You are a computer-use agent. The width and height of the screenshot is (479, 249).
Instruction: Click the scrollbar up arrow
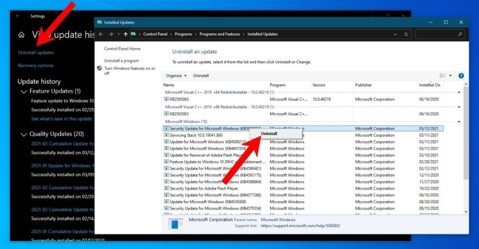click(466, 84)
